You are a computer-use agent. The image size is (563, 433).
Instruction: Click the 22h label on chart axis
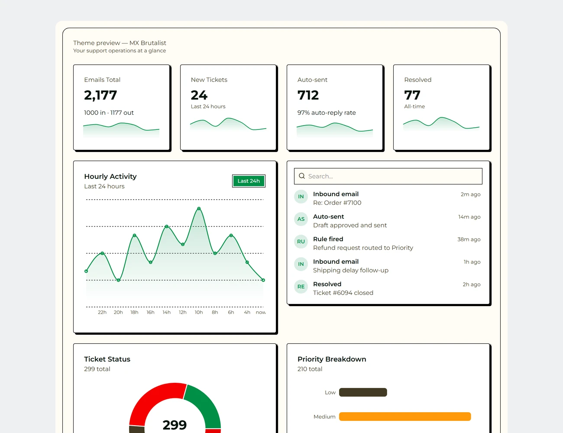point(102,312)
